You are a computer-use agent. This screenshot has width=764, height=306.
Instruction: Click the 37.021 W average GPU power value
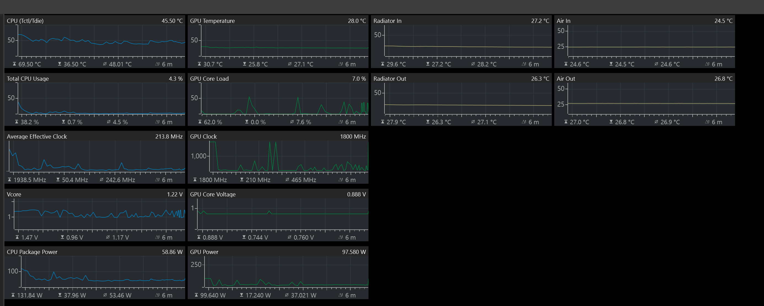(303, 295)
